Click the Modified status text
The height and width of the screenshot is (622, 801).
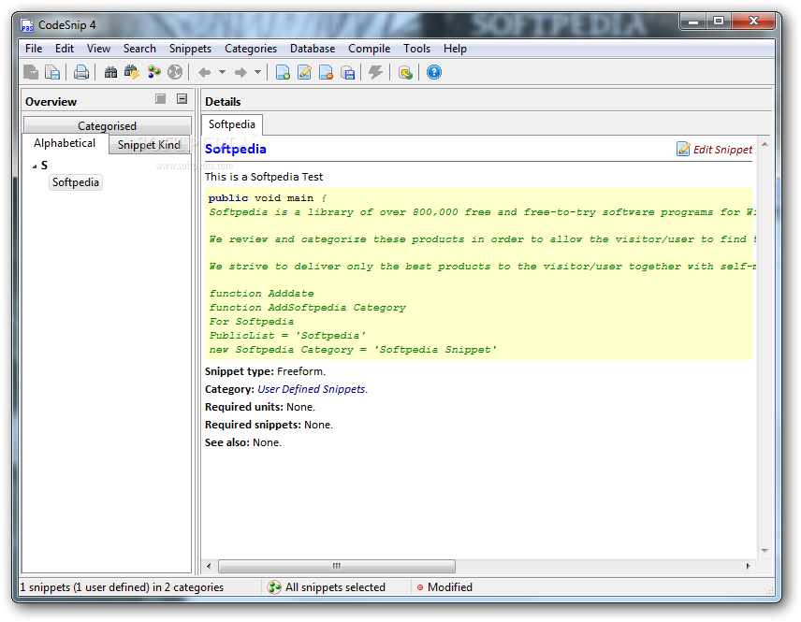tap(449, 587)
